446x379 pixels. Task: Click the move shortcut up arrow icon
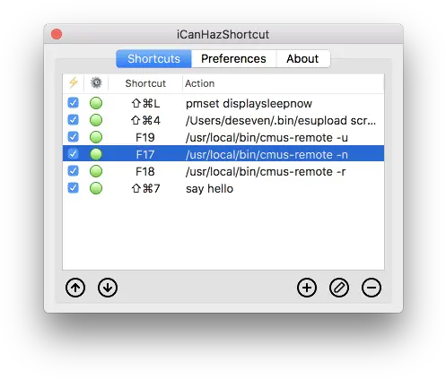(x=75, y=288)
